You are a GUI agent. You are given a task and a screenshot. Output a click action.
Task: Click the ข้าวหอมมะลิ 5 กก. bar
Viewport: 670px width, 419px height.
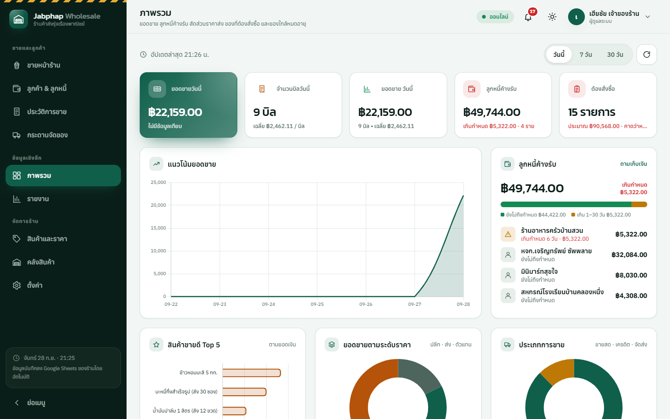coord(252,373)
